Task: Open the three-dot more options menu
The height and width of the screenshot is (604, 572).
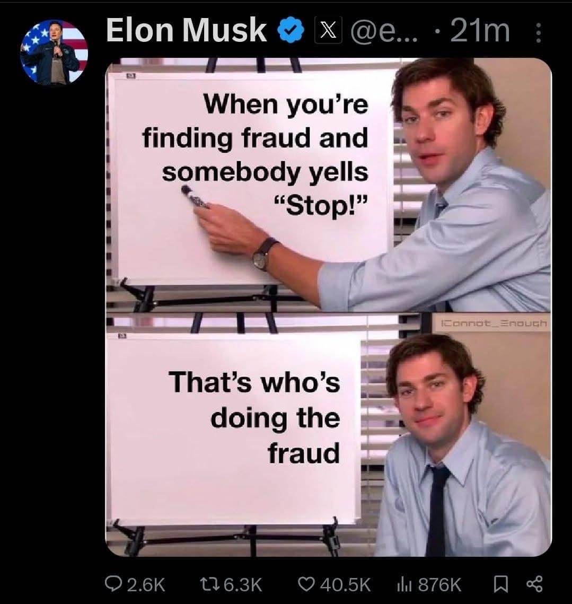Action: click(539, 33)
